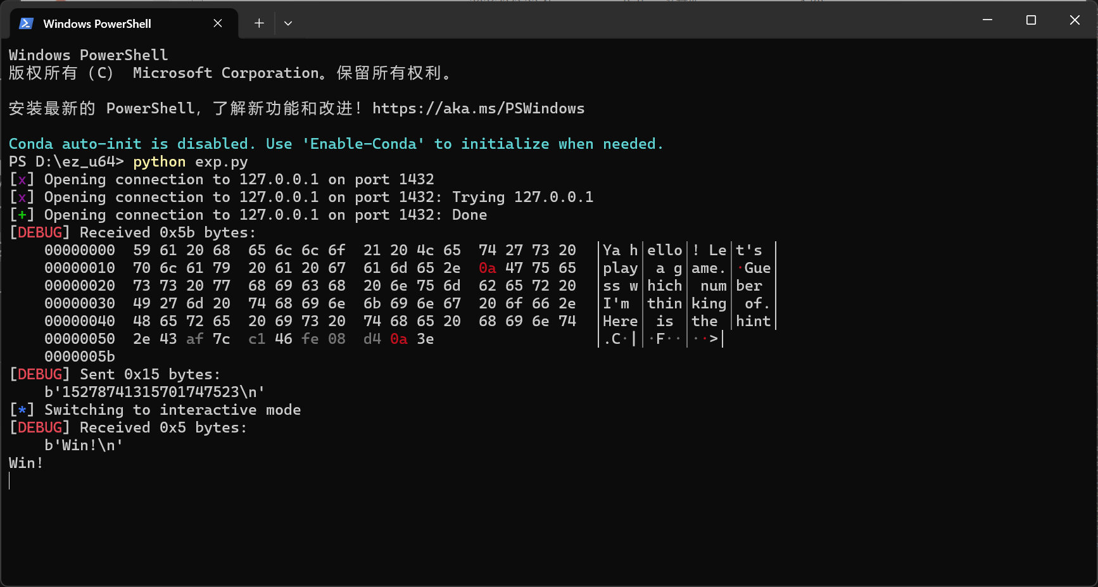
Task: Maximize the terminal window
Action: (x=1031, y=20)
